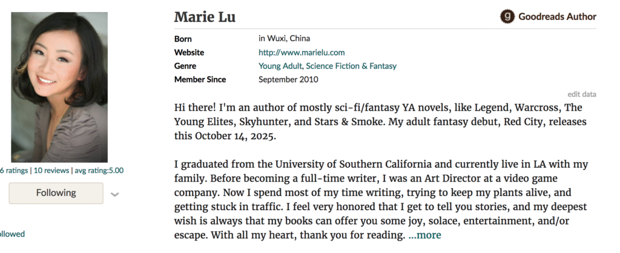Click the 'Wuxi, China' birthplace text
The width and height of the screenshot is (620, 253).
click(x=289, y=39)
